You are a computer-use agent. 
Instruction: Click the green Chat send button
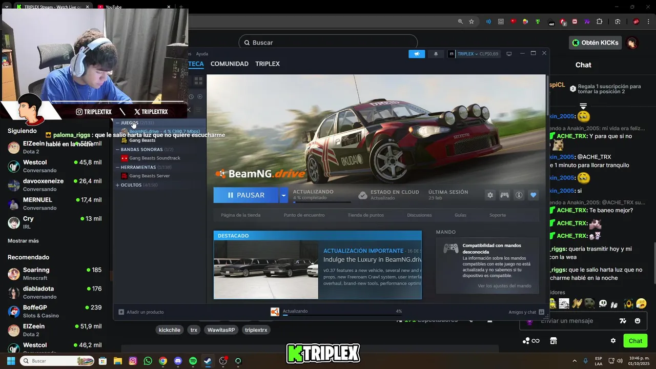click(635, 341)
